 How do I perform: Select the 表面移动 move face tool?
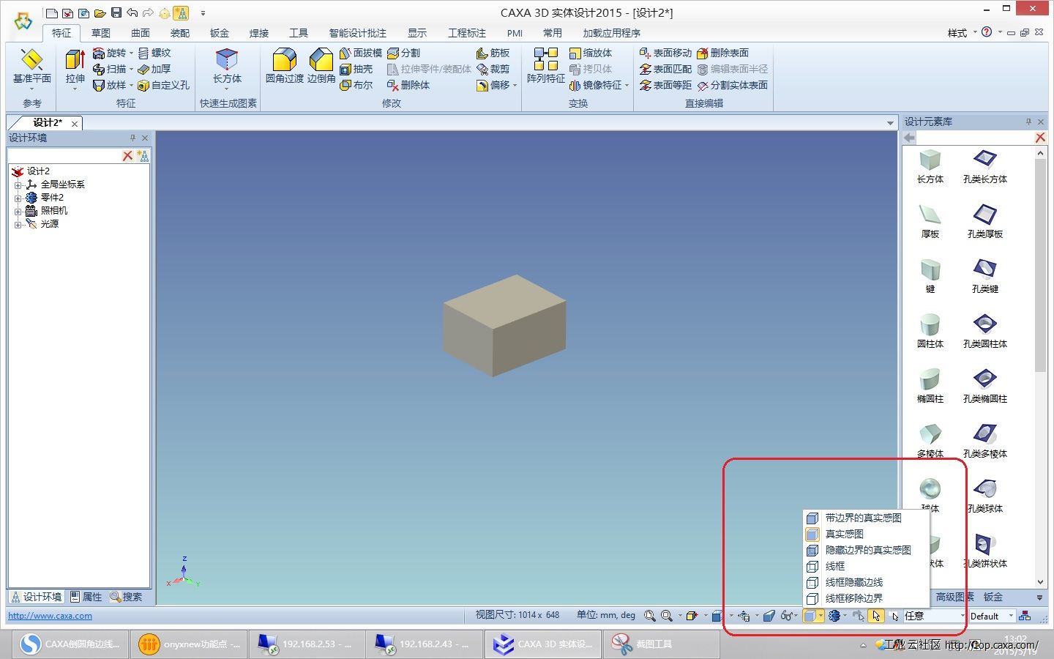coord(665,53)
